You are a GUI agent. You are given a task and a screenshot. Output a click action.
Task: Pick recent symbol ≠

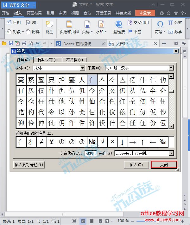41,142
